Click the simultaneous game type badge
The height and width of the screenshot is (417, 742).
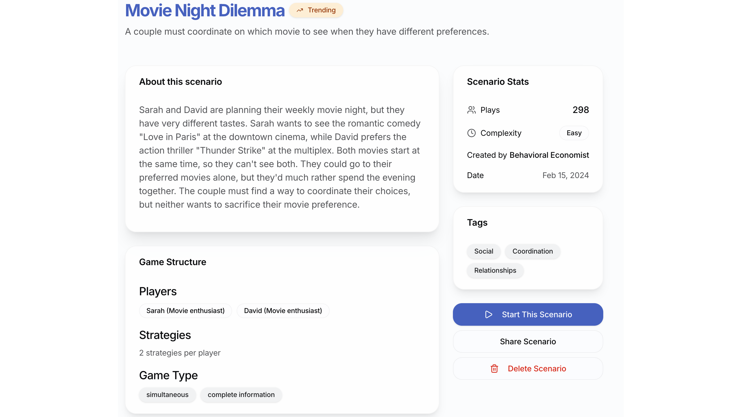tap(167, 394)
